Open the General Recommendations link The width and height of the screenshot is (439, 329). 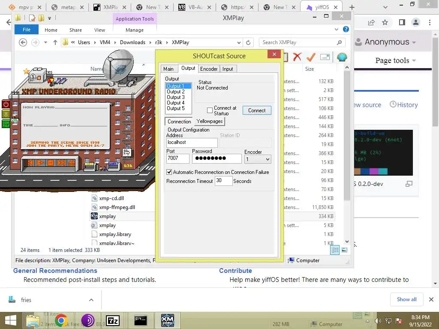coord(55,271)
